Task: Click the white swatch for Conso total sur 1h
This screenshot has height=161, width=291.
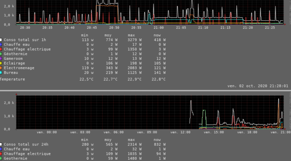Action: click(1, 40)
